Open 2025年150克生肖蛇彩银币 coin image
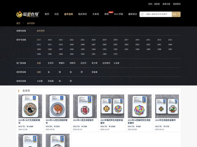 click(57, 106)
